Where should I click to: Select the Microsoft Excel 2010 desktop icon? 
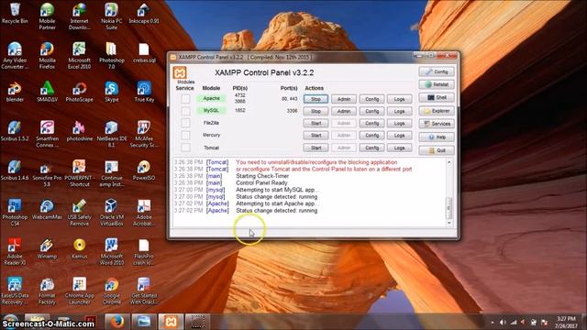pos(80,56)
